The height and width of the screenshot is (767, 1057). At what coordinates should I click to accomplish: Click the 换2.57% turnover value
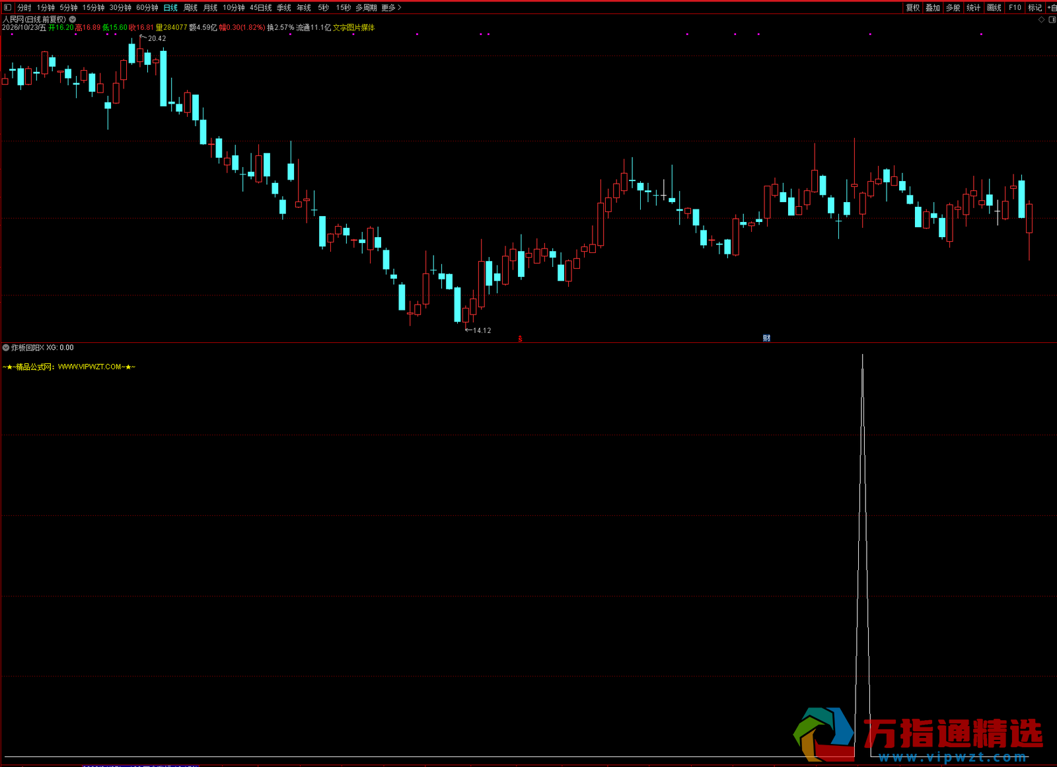tap(281, 28)
